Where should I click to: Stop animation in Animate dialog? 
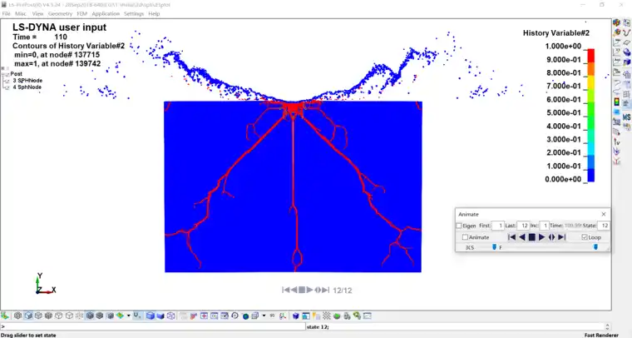pyautogui.click(x=532, y=237)
